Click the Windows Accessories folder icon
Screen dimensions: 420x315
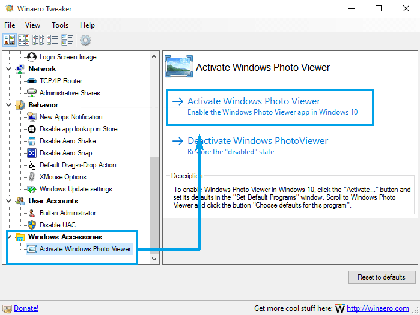coord(20,237)
